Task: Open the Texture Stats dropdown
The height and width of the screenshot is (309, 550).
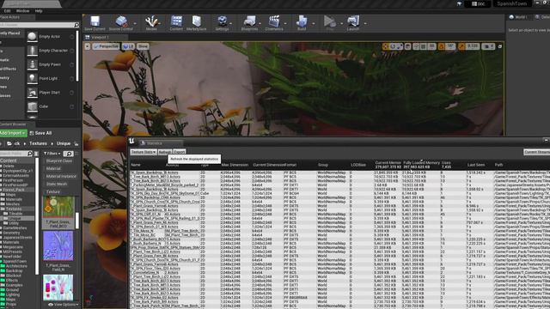Action: (144, 152)
